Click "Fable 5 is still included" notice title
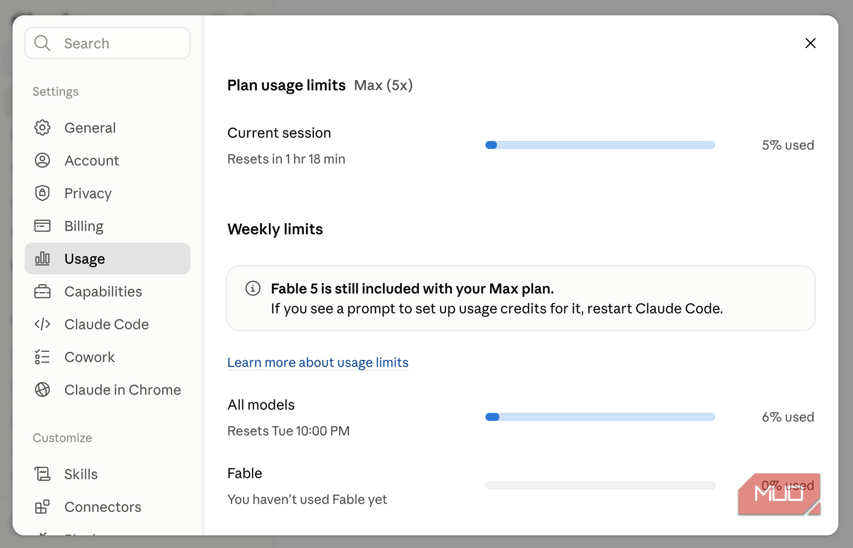This screenshot has width=853, height=548. [413, 288]
